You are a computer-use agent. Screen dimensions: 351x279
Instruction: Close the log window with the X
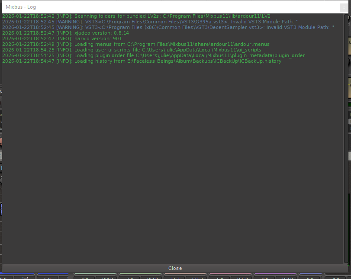click(344, 6)
